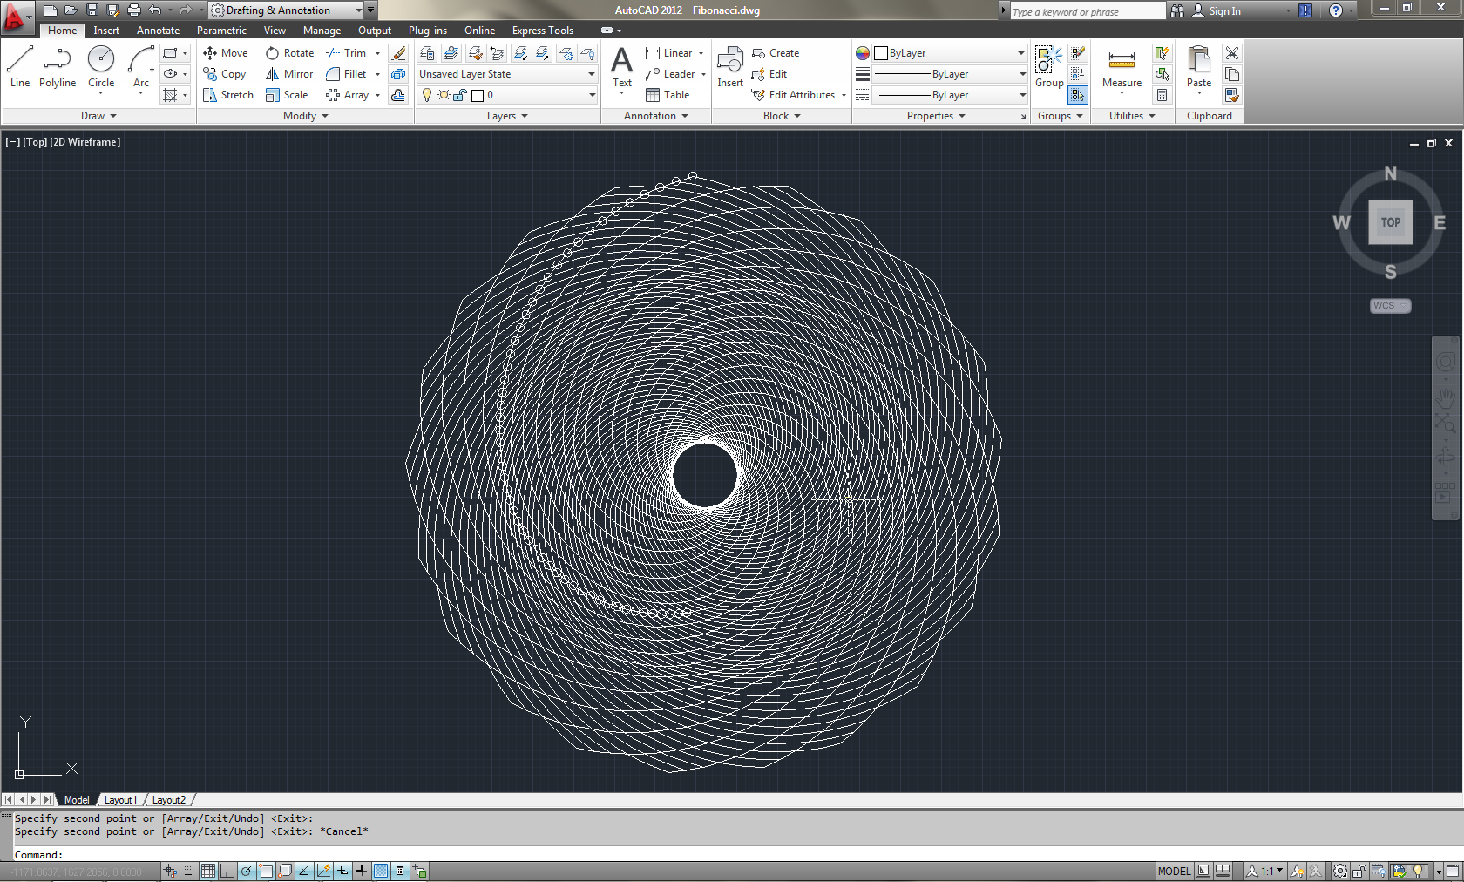The height and width of the screenshot is (882, 1464).
Task: Click the Help question mark icon
Action: click(1336, 10)
